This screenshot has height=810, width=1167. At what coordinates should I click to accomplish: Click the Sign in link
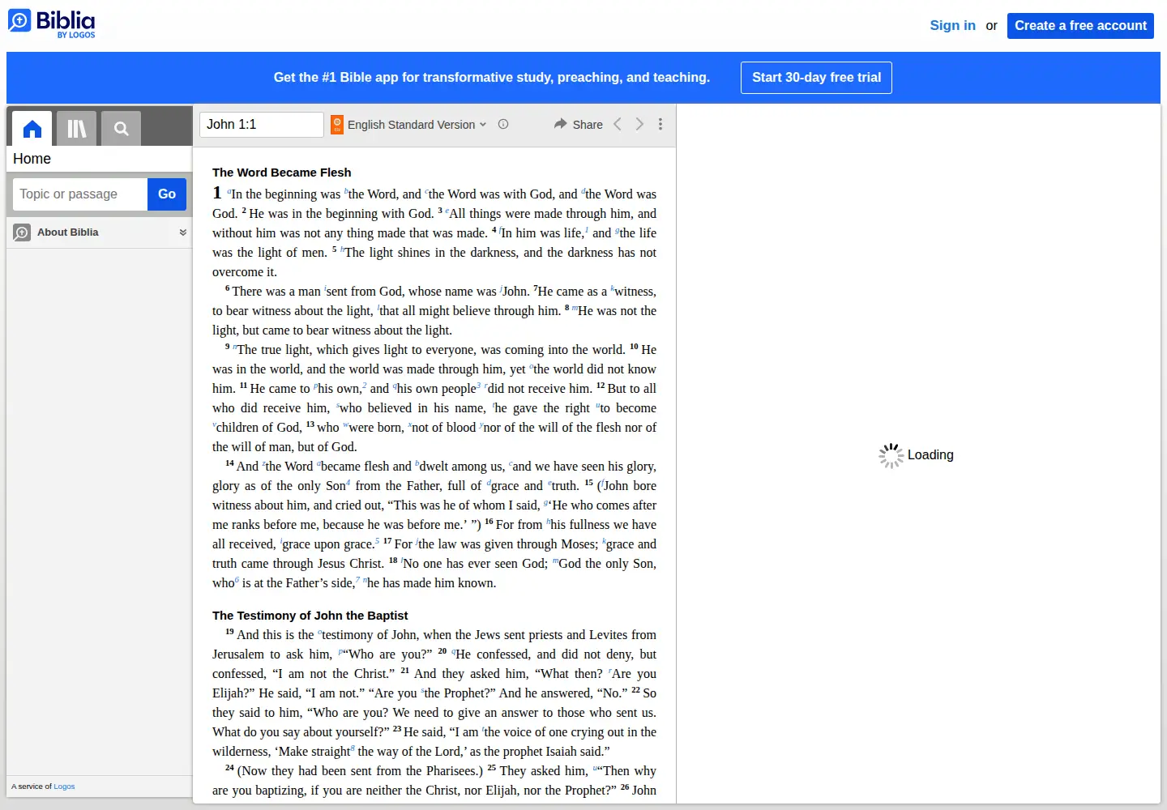[952, 25]
